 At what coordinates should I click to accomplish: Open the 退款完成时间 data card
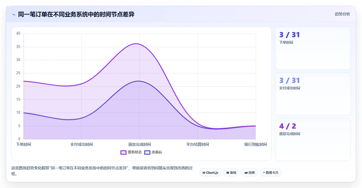pos(313,140)
